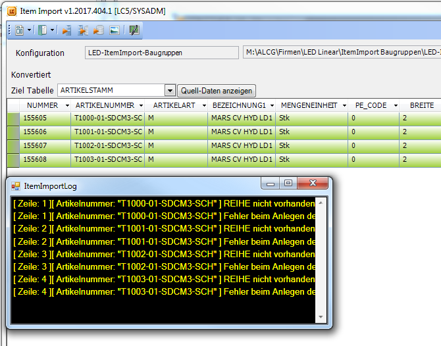Click the T1002-01-SDCM3-SC article number cell
441x346 pixels.
click(108, 145)
